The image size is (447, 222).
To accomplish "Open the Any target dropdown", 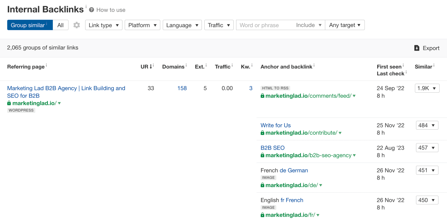I will [345, 25].
